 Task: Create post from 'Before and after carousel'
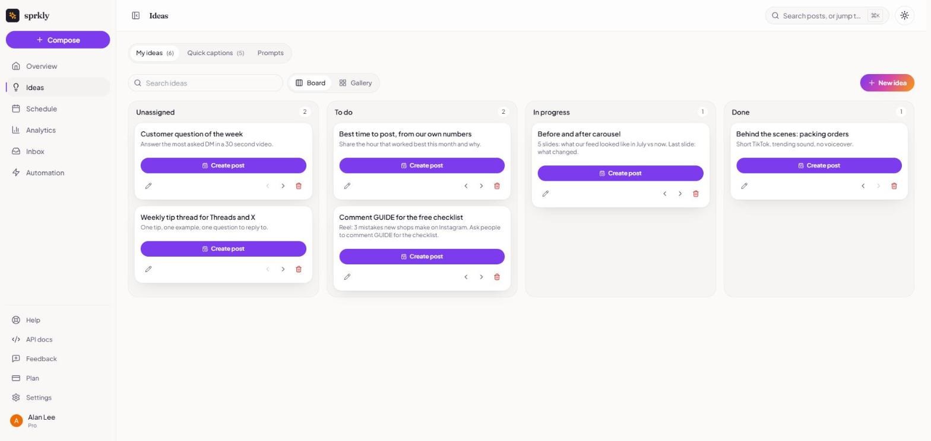(x=620, y=173)
